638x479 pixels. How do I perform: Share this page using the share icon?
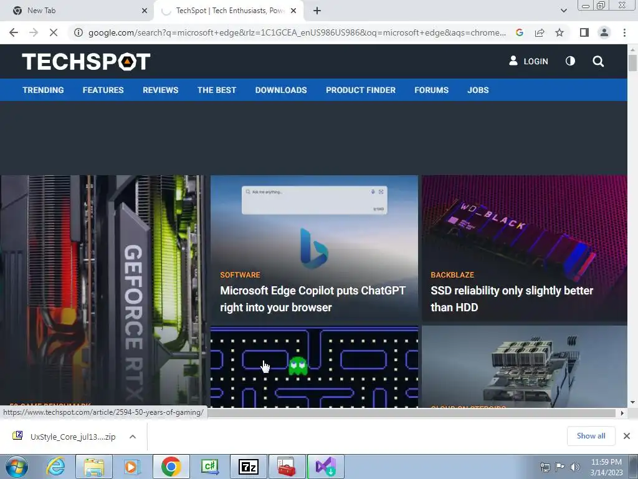tap(540, 32)
